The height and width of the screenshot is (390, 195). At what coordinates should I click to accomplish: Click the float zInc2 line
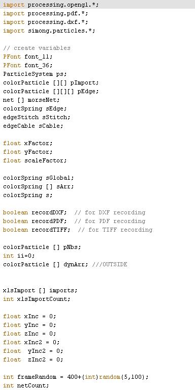coord(33,359)
